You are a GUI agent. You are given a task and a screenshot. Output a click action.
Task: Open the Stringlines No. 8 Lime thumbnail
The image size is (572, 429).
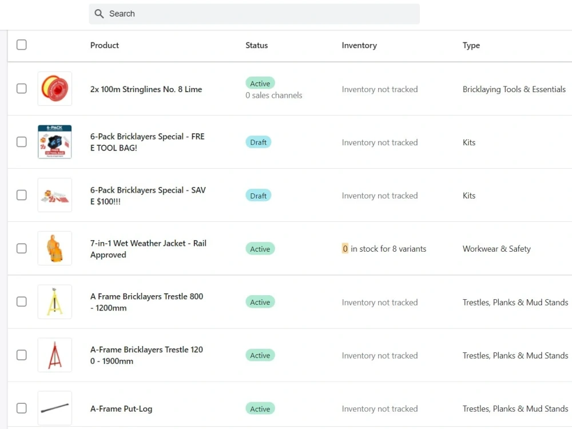(55, 89)
